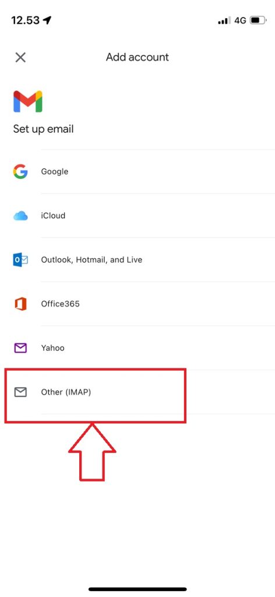Viewport: 275px width, 597px height.
Task: Choose iCloud from the provider list
Action: tap(137, 216)
